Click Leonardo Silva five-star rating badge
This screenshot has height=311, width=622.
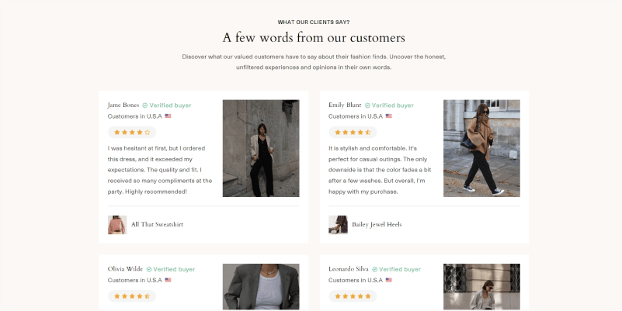[353, 296]
